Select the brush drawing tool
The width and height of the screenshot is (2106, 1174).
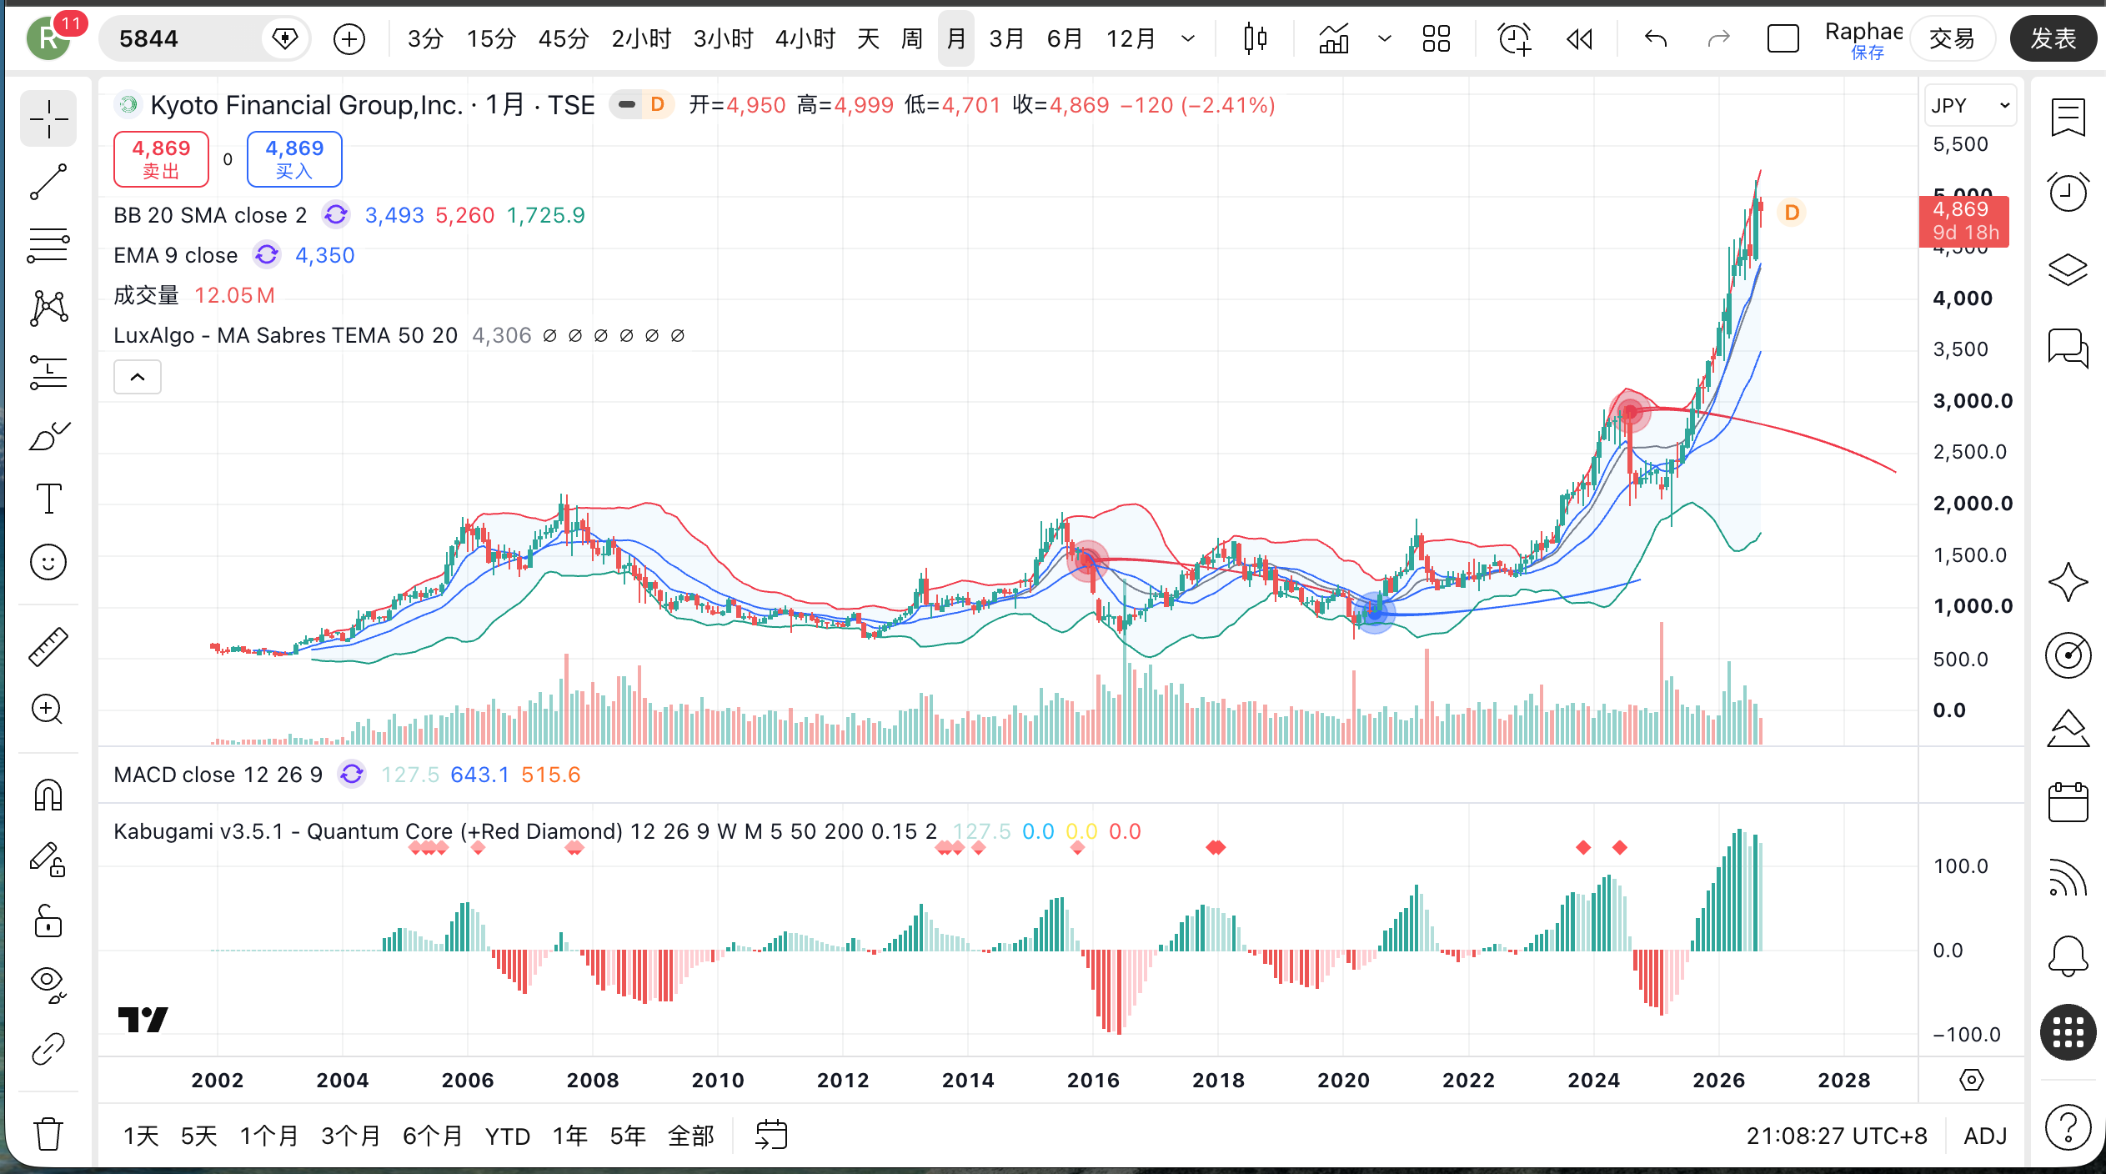tap(48, 435)
